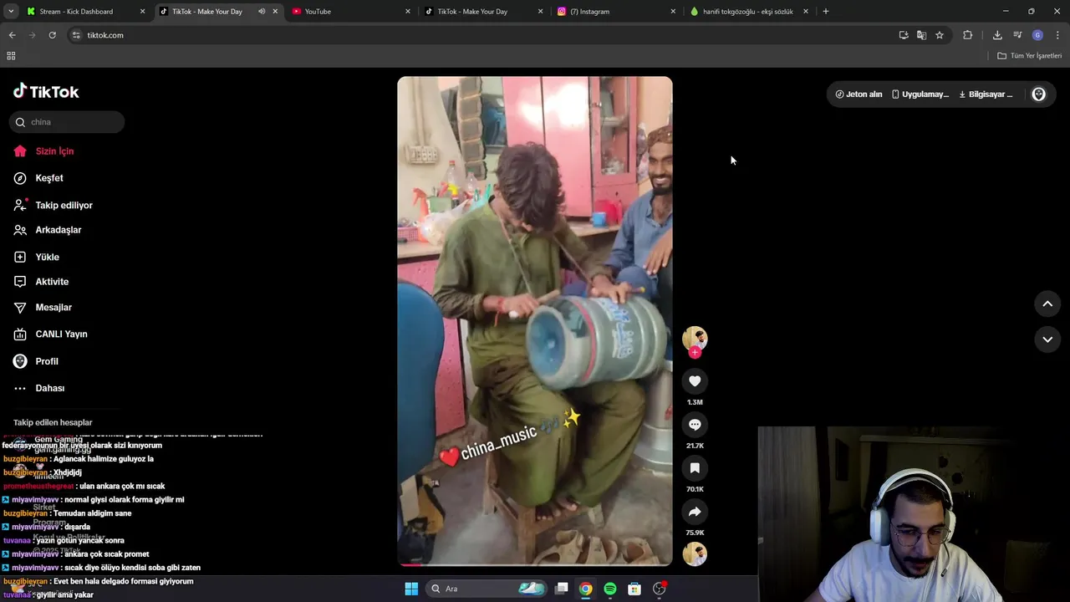Open Tüm Yer İşaretleri folder

click(x=1030, y=56)
